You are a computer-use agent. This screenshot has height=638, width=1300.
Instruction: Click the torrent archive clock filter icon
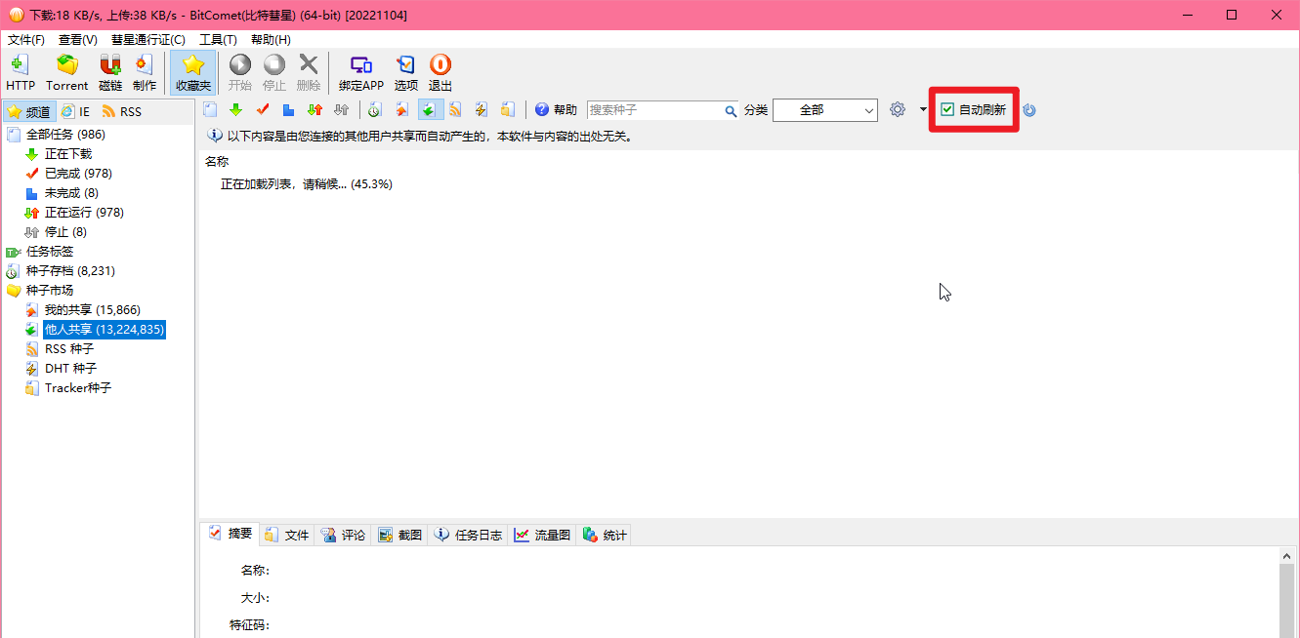tap(374, 110)
